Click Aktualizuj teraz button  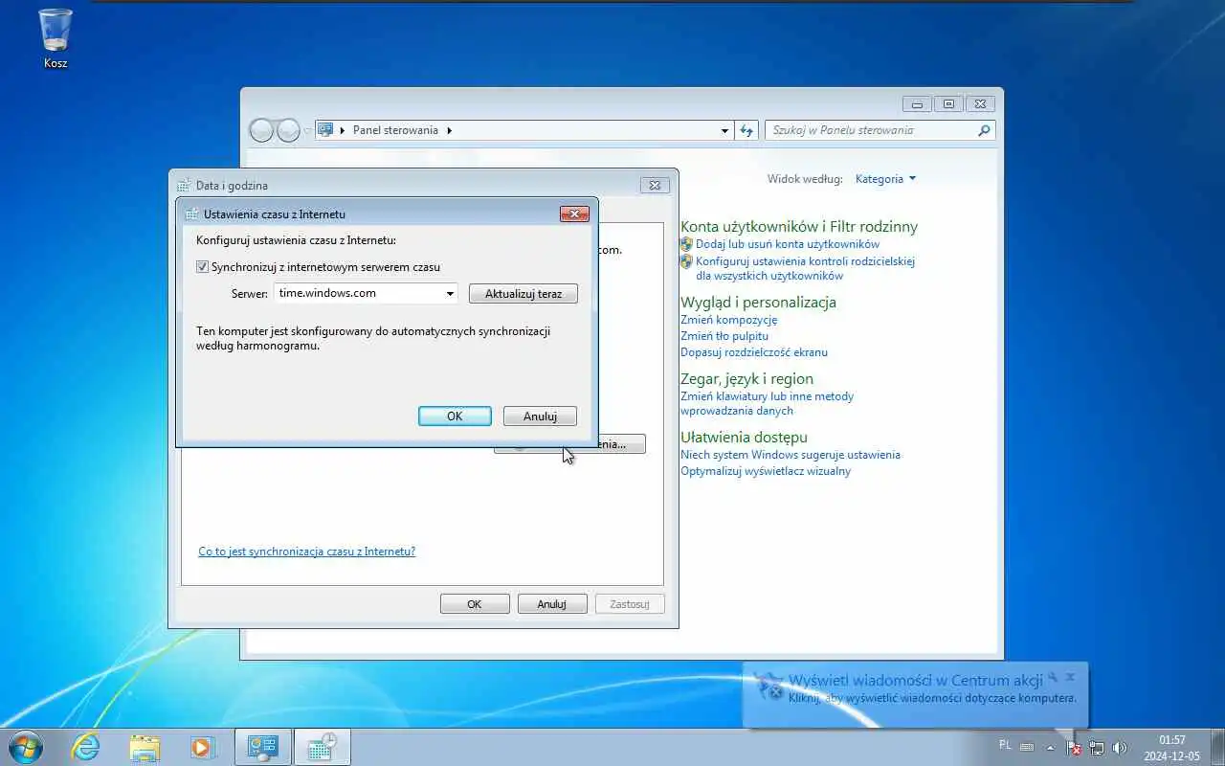click(523, 294)
